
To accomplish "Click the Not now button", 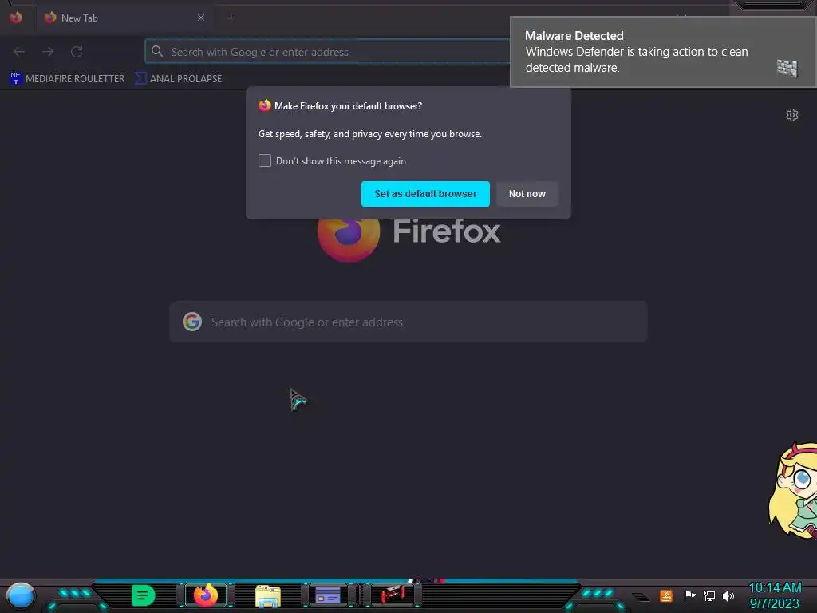I will point(527,194).
